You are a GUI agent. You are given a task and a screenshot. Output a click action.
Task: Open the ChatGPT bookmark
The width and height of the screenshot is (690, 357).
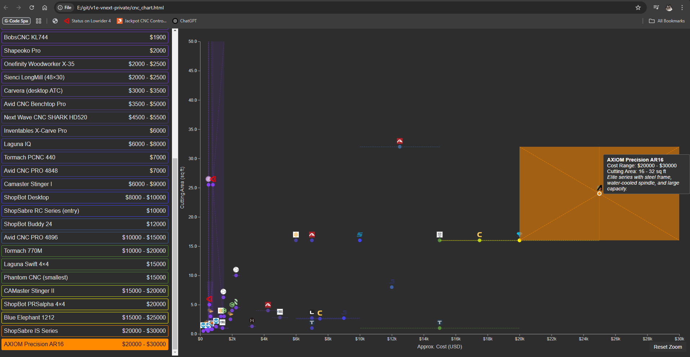coord(185,21)
